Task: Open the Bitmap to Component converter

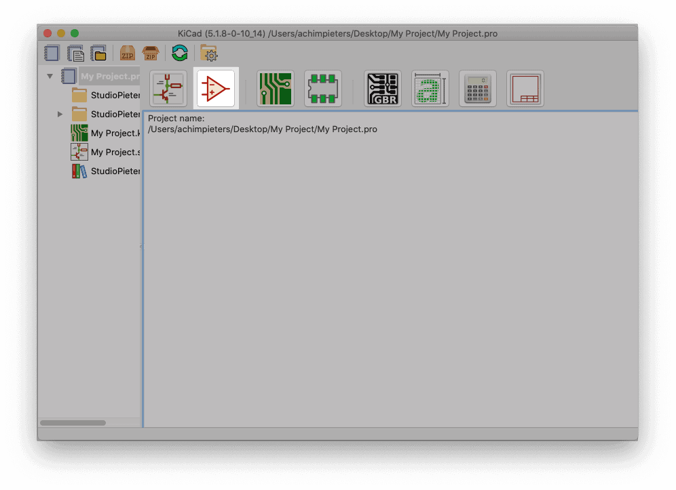Action: point(430,89)
